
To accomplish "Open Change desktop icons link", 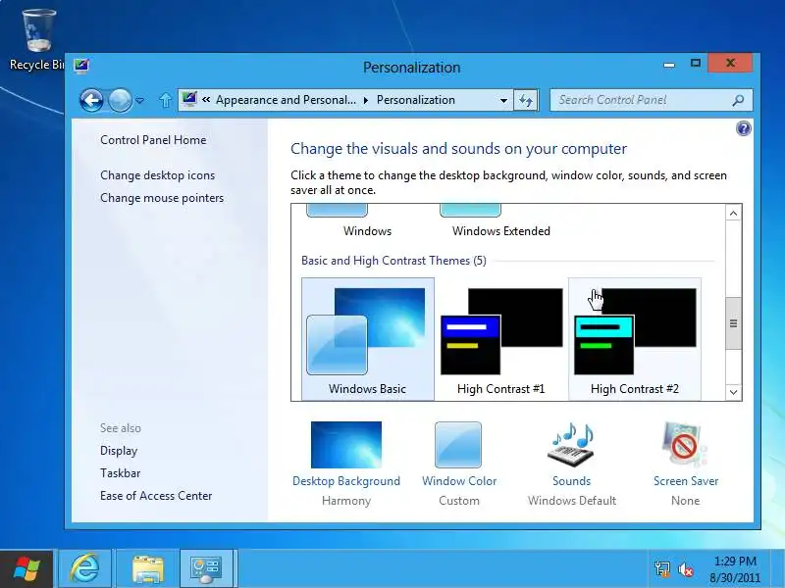I will (x=157, y=175).
